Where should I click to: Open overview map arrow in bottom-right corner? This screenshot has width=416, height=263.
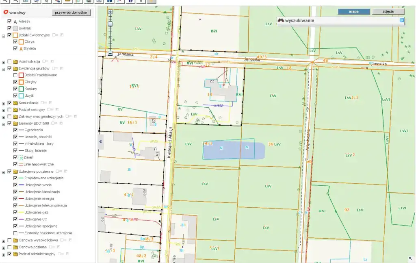click(x=410, y=258)
